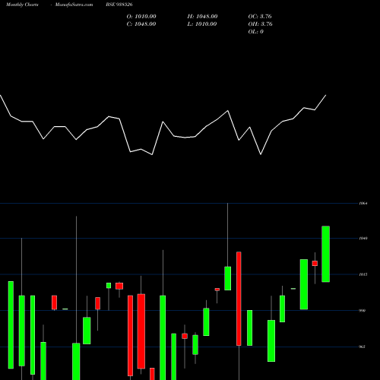The image size is (380, 380).
Task: Click the tall red candle below 1049
Action: tap(239, 299)
